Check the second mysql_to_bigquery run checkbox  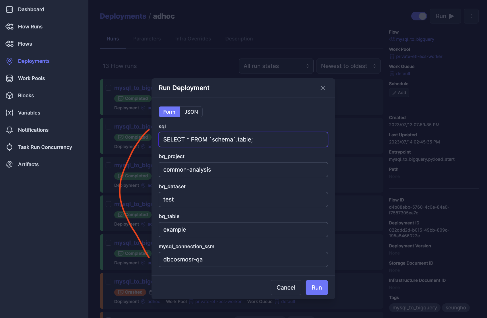coord(108,127)
